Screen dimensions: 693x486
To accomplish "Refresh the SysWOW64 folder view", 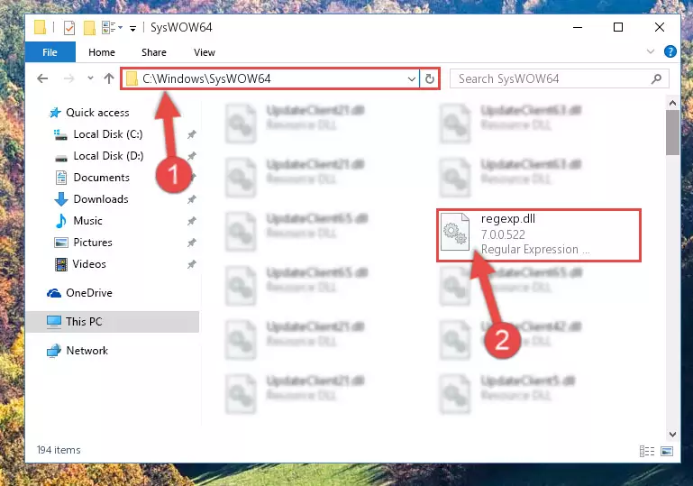I will pos(430,79).
